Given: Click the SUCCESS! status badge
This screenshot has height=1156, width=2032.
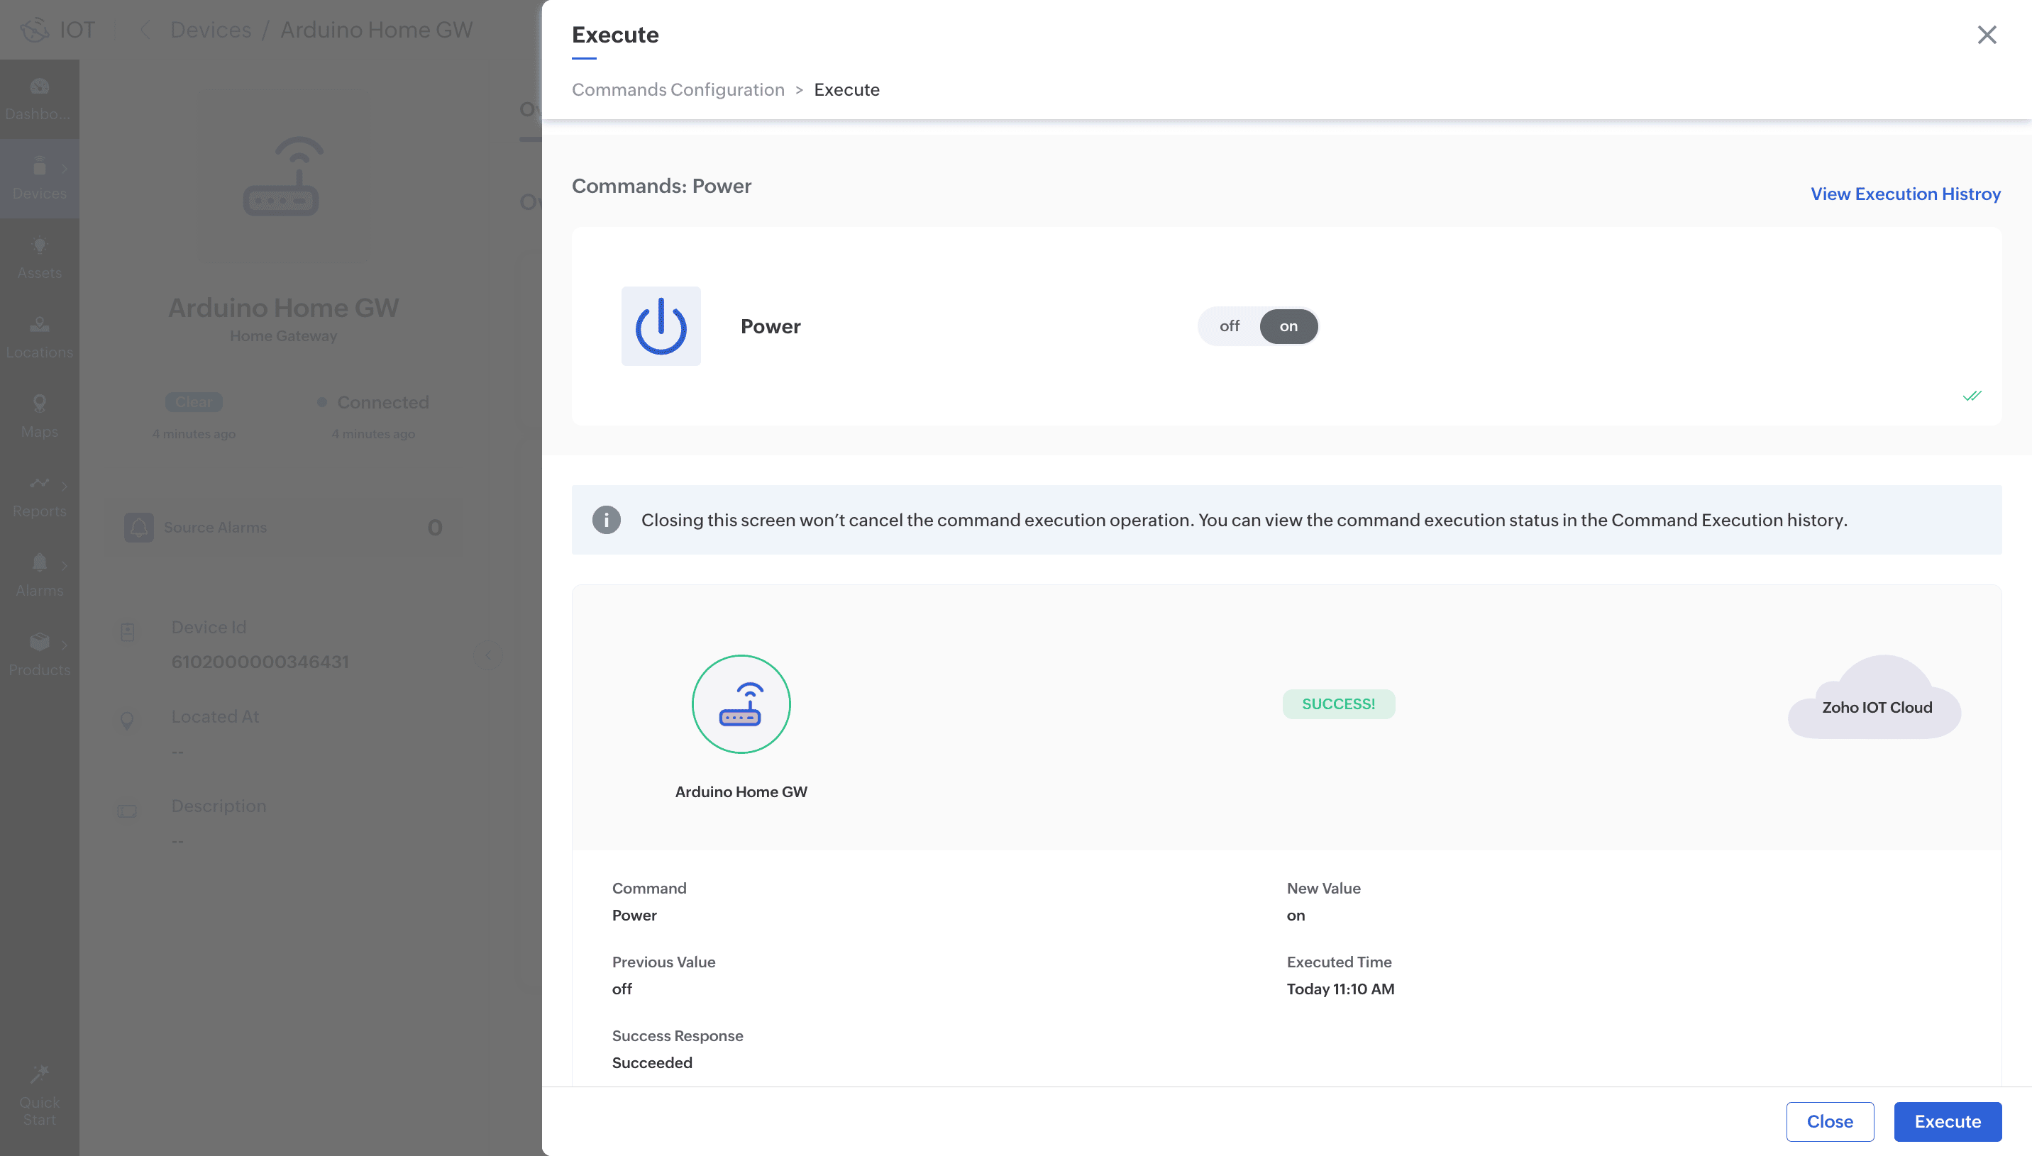Looking at the screenshot, I should click(1338, 704).
